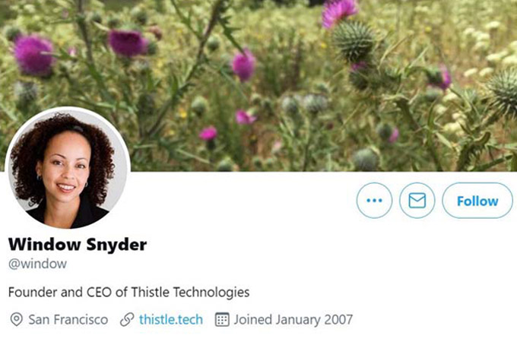Click the @window handle
This screenshot has width=517, height=342.
pyautogui.click(x=37, y=264)
